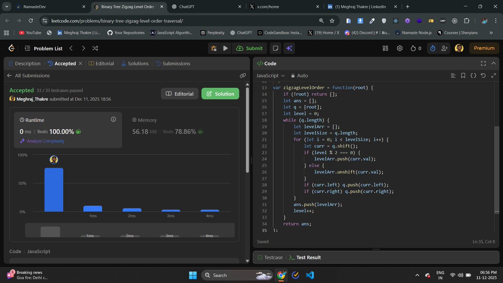This screenshot has width=503, height=283.
Task: Open the notes sticky icon beside Submit
Action: coord(275,48)
